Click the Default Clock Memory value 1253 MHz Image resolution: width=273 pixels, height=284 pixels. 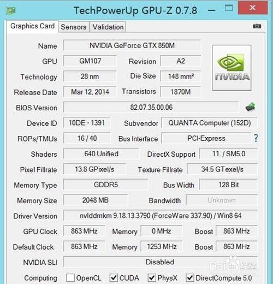coord(162,247)
